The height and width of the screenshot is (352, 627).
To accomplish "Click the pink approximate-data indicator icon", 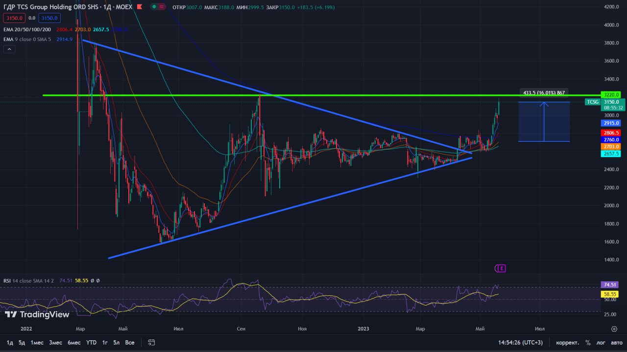I will click(x=162, y=7).
